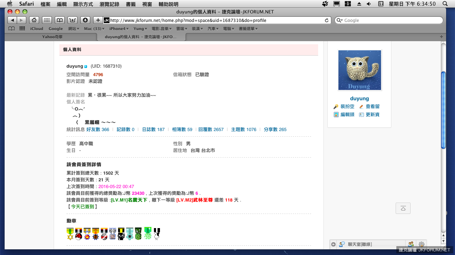
Task: Click the duyung owl avatar image
Action: (359, 70)
